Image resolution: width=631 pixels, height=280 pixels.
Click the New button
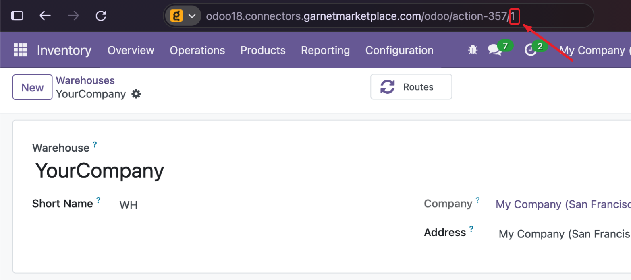[32, 87]
